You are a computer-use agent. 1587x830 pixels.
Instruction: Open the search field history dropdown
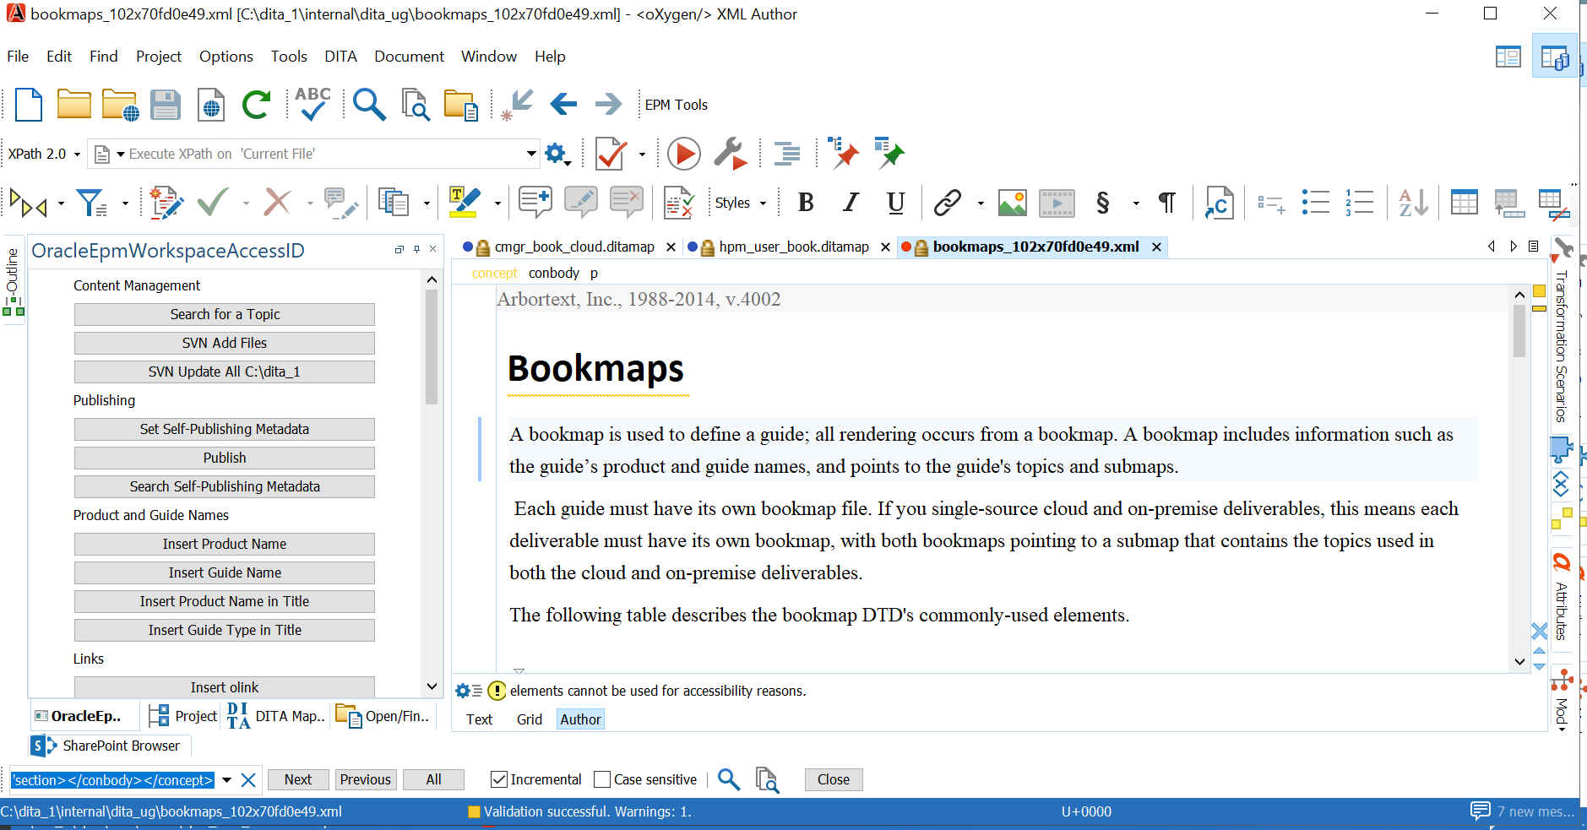coord(226,780)
